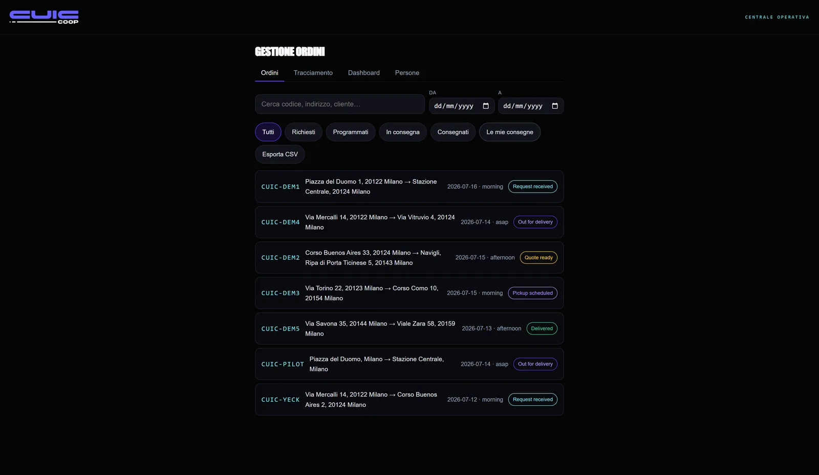Open order CUIC-DEM2

(409, 258)
